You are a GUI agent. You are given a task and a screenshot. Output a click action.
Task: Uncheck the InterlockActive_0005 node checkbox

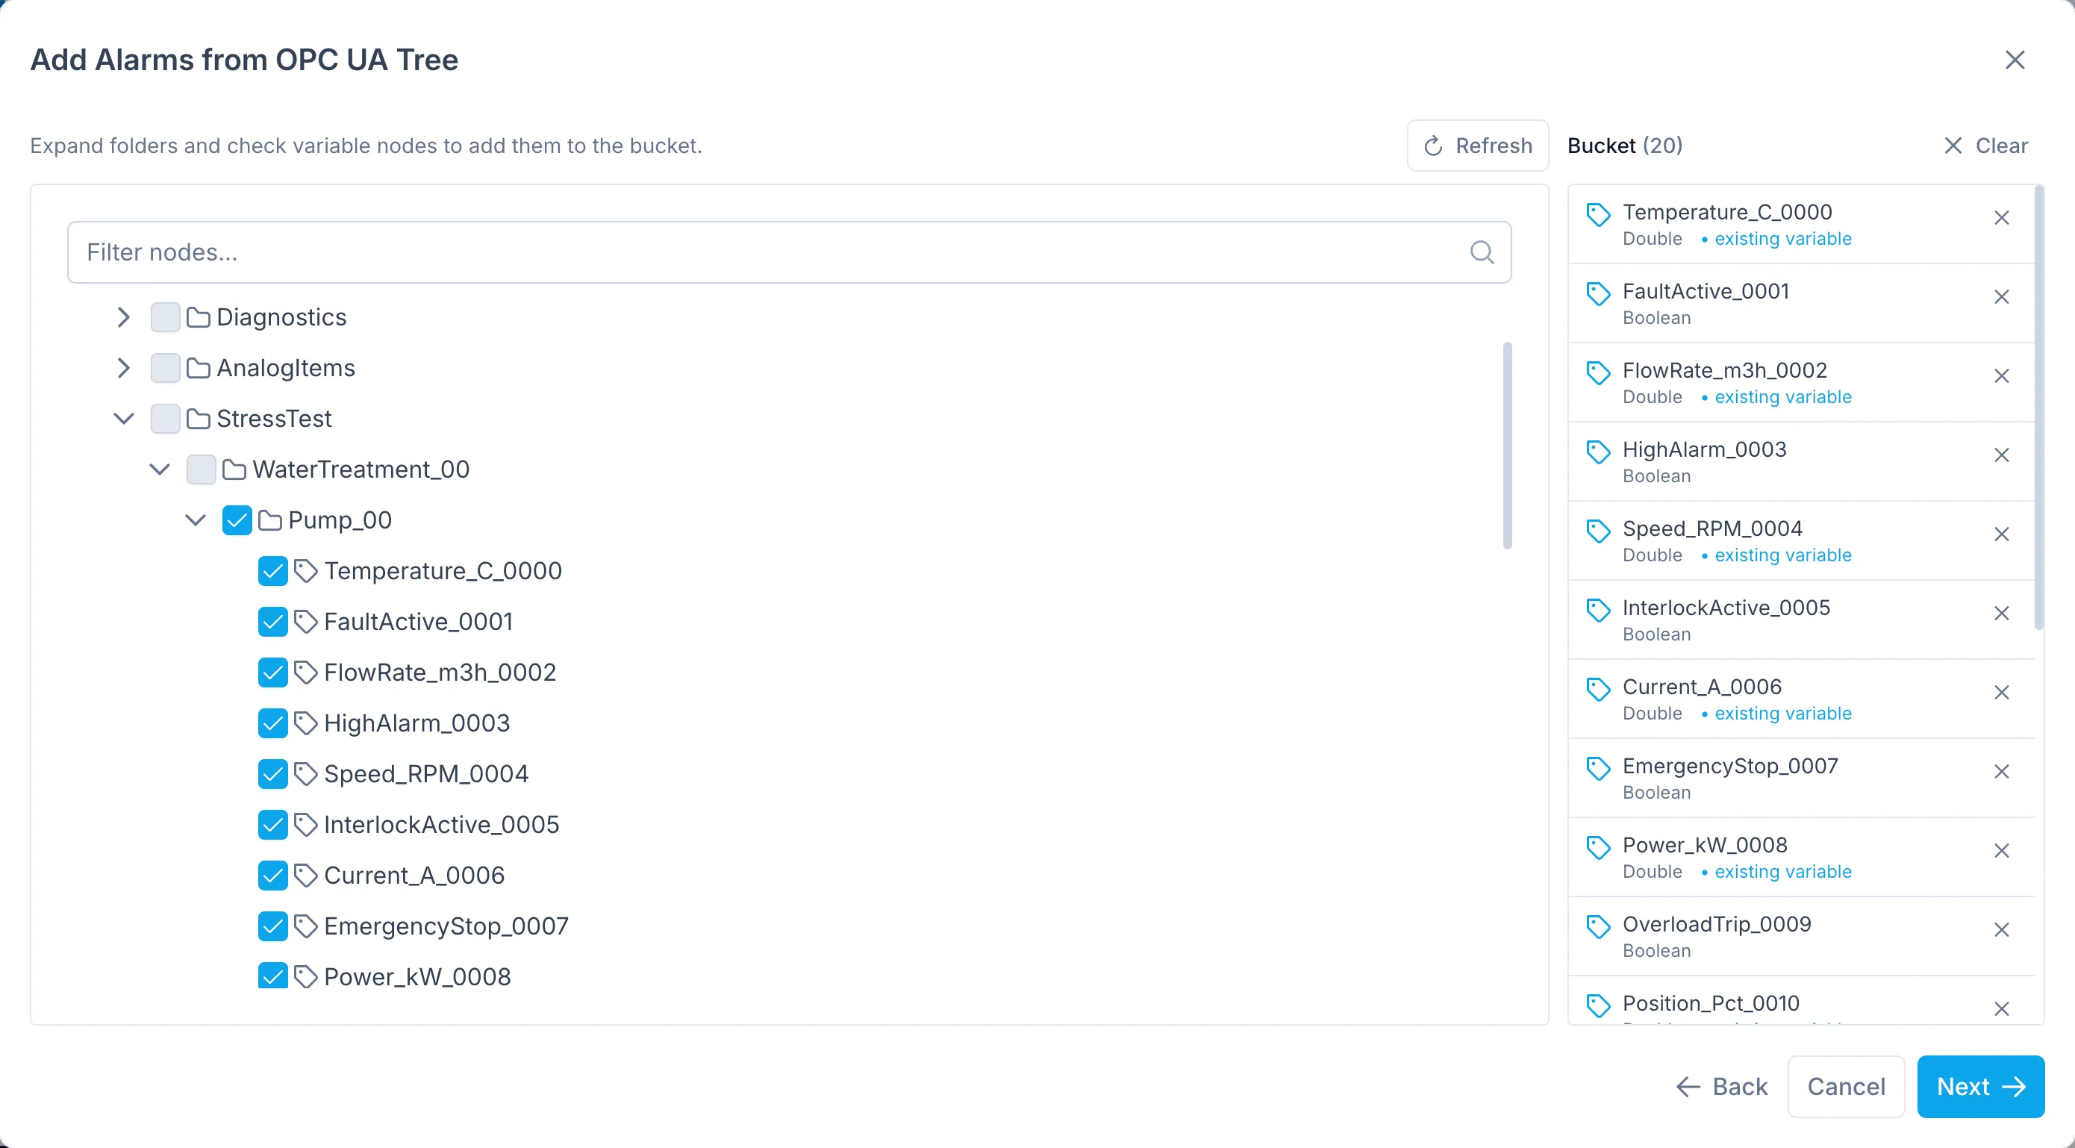pyautogui.click(x=273, y=825)
